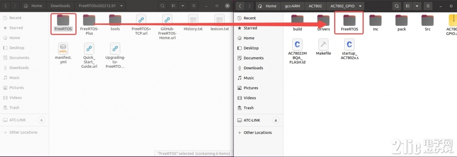Open Pictures in right window sidebar
Image resolution: width=457 pixels, height=157 pixels.
[x=258, y=88]
